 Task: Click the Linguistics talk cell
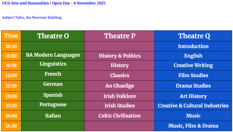coord(53,64)
